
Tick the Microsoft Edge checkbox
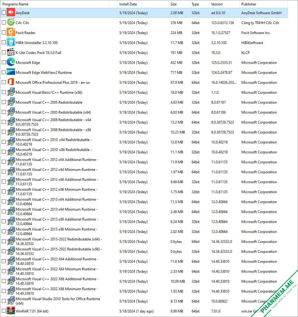[4, 62]
